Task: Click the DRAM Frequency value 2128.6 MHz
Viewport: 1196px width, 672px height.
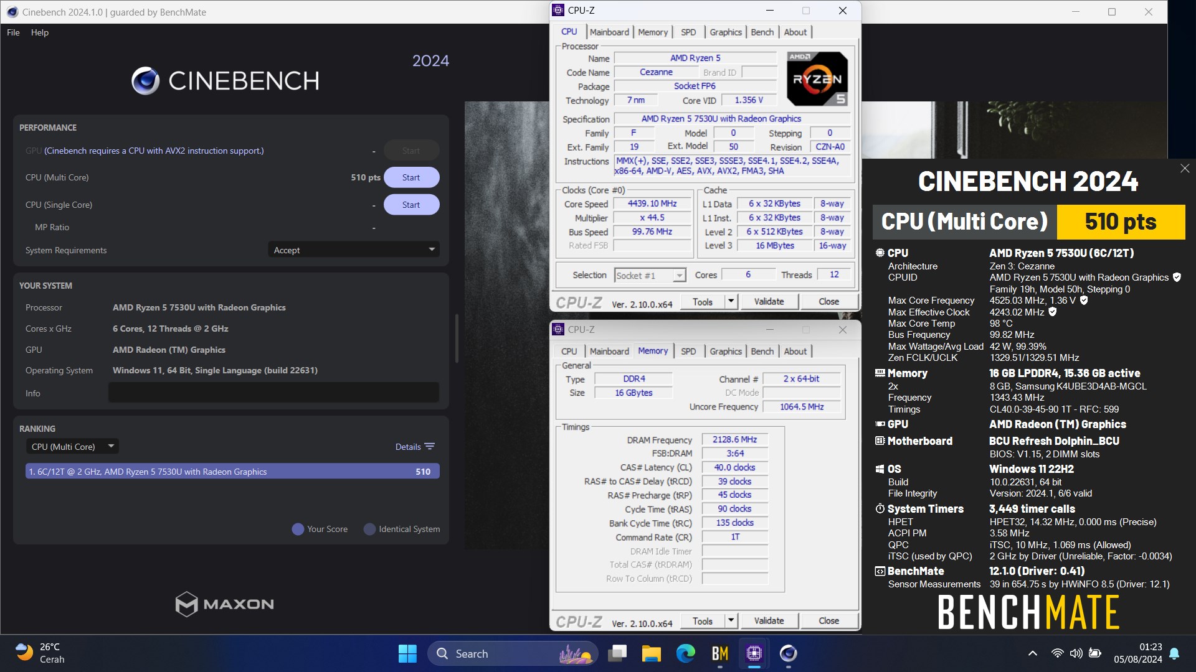Action: tap(734, 439)
